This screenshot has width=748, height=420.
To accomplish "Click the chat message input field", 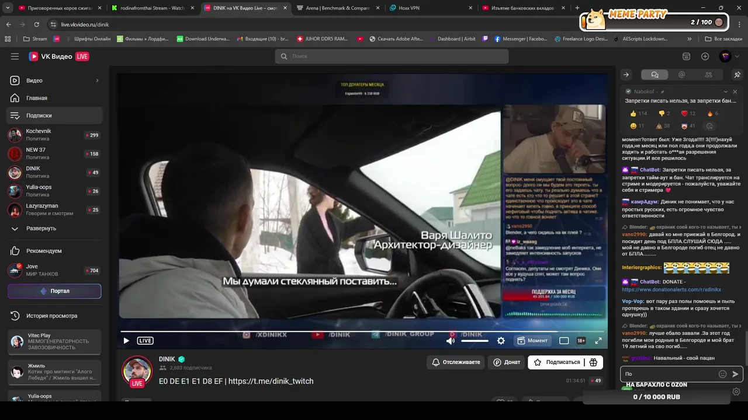I will point(670,374).
